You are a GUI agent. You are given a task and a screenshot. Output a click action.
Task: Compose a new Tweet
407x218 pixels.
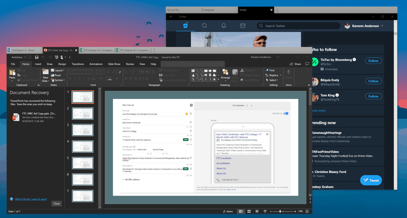coord(371,180)
